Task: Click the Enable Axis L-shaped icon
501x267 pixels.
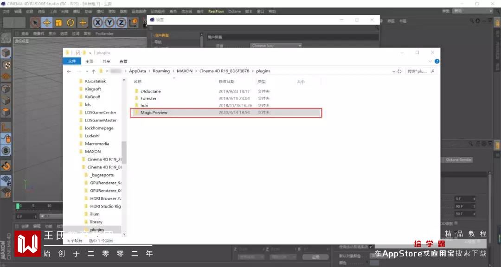Action: 6,127
